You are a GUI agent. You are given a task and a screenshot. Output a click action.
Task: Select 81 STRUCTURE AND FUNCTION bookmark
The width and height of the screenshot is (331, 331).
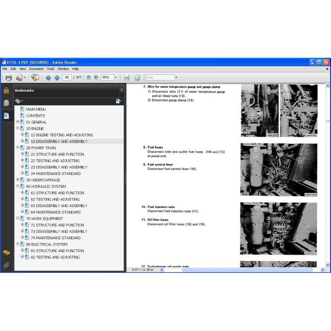coord(57,251)
